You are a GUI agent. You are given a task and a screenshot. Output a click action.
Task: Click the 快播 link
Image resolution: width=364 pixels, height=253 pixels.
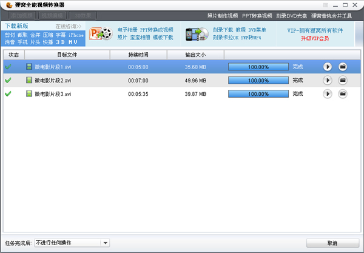click(x=48, y=42)
